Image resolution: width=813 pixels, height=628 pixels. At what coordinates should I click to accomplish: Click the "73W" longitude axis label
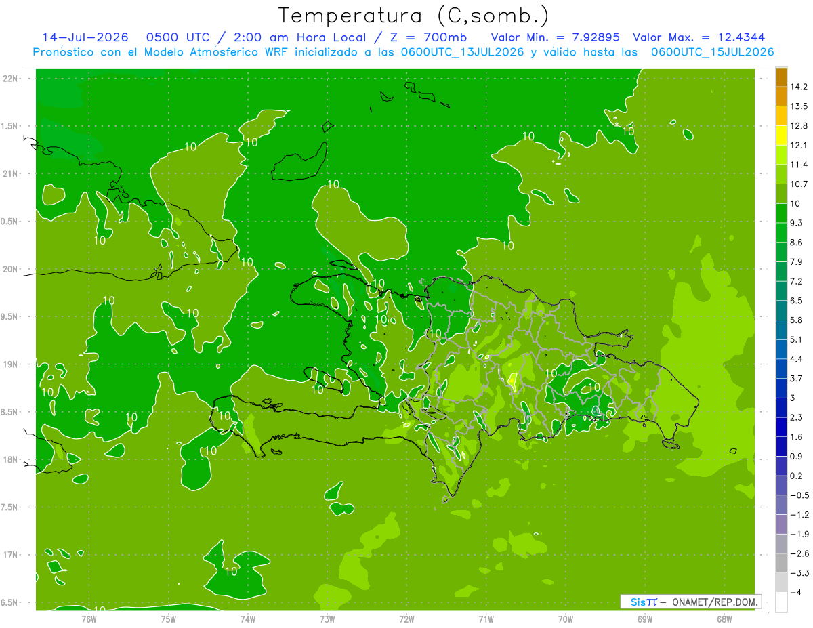[327, 619]
